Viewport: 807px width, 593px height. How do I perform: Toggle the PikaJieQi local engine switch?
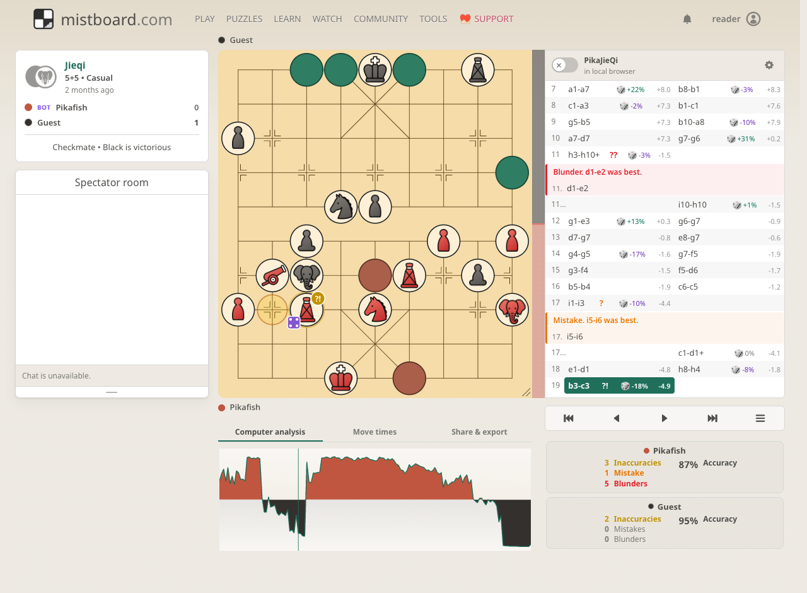pyautogui.click(x=565, y=65)
